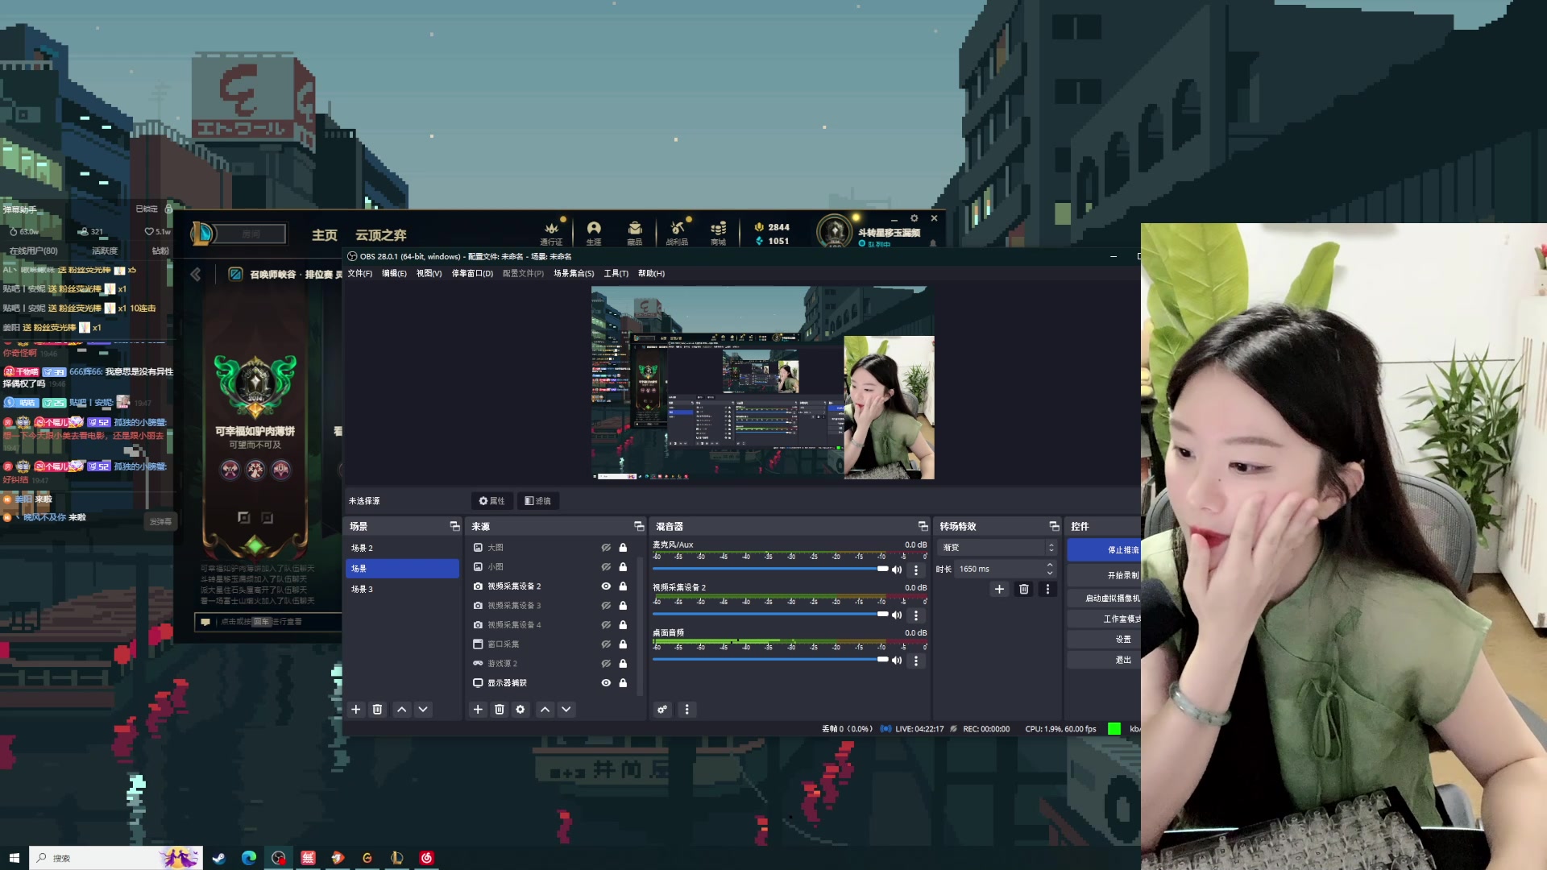Click the 属性 button below the preview
1547x870 pixels.
coord(491,501)
